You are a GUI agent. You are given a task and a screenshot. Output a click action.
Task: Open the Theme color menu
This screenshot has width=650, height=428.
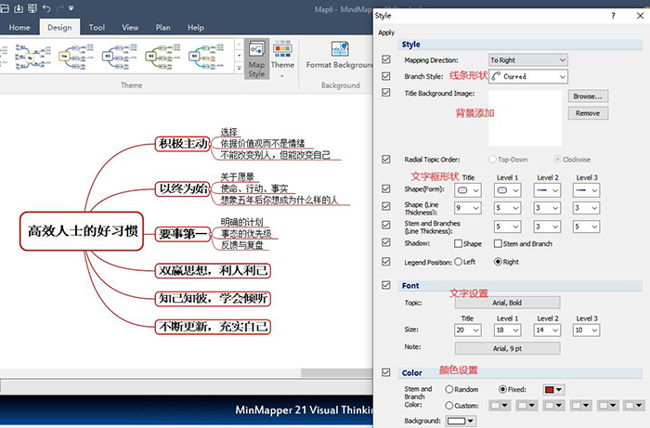[x=282, y=58]
